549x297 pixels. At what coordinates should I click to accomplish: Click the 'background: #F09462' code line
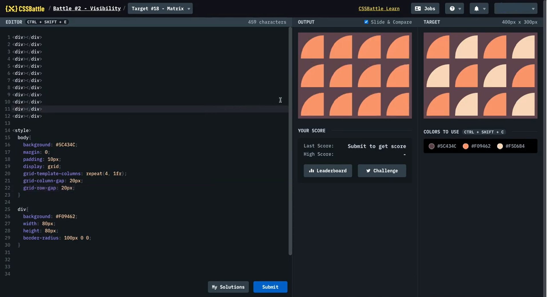pos(50,216)
